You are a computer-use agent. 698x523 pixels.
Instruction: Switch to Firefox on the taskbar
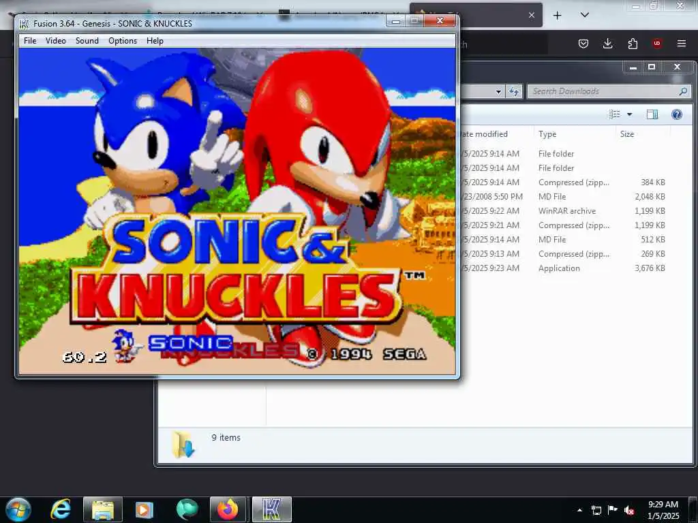tap(228, 509)
